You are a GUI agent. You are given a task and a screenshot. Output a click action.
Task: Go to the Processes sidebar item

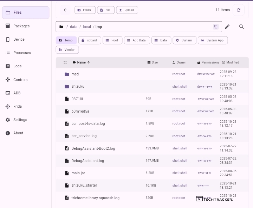[22, 53]
